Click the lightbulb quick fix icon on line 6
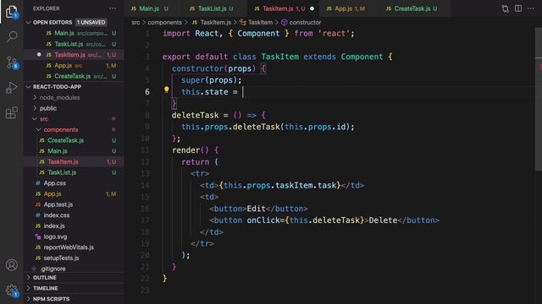 pos(166,90)
